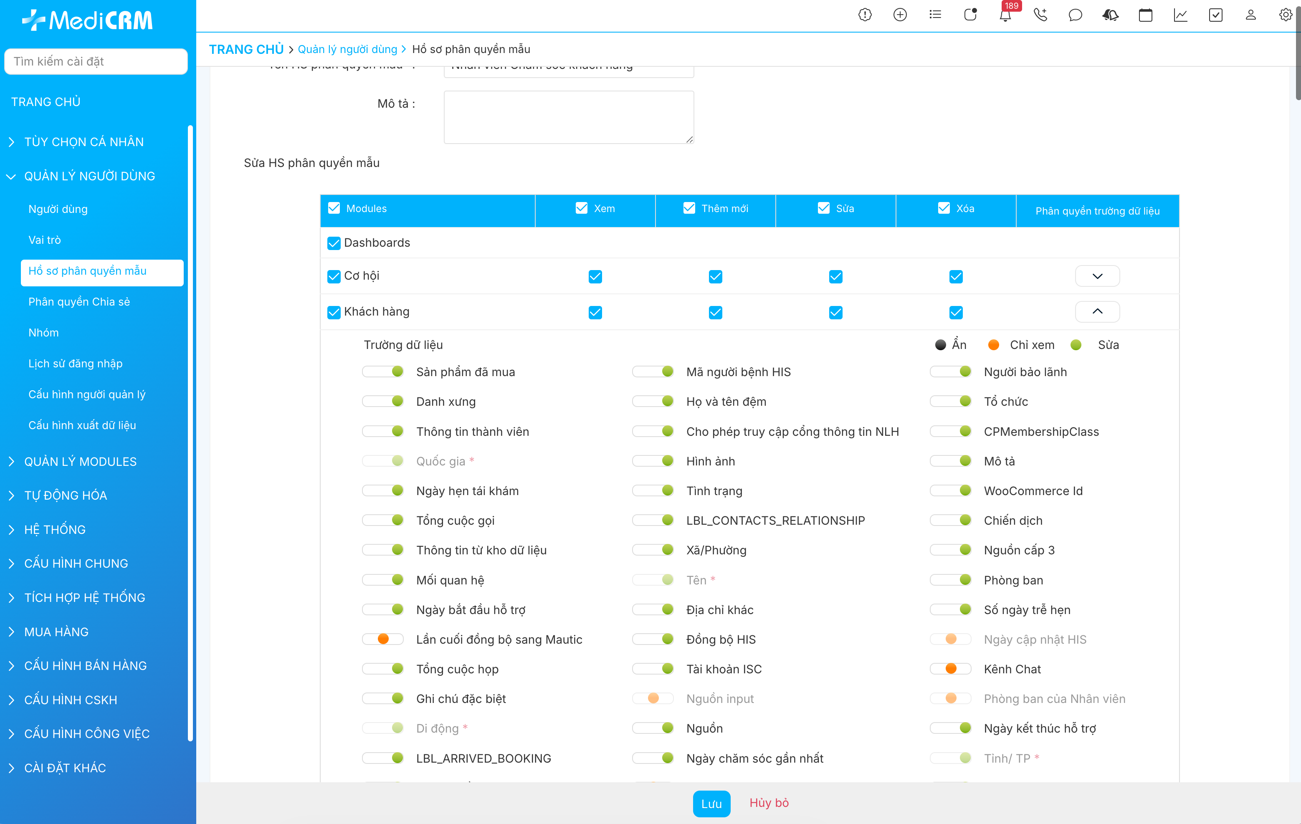Toggle Lần cuối đồng bộ sang Mautic slider
The height and width of the screenshot is (824, 1301).
coord(383,639)
